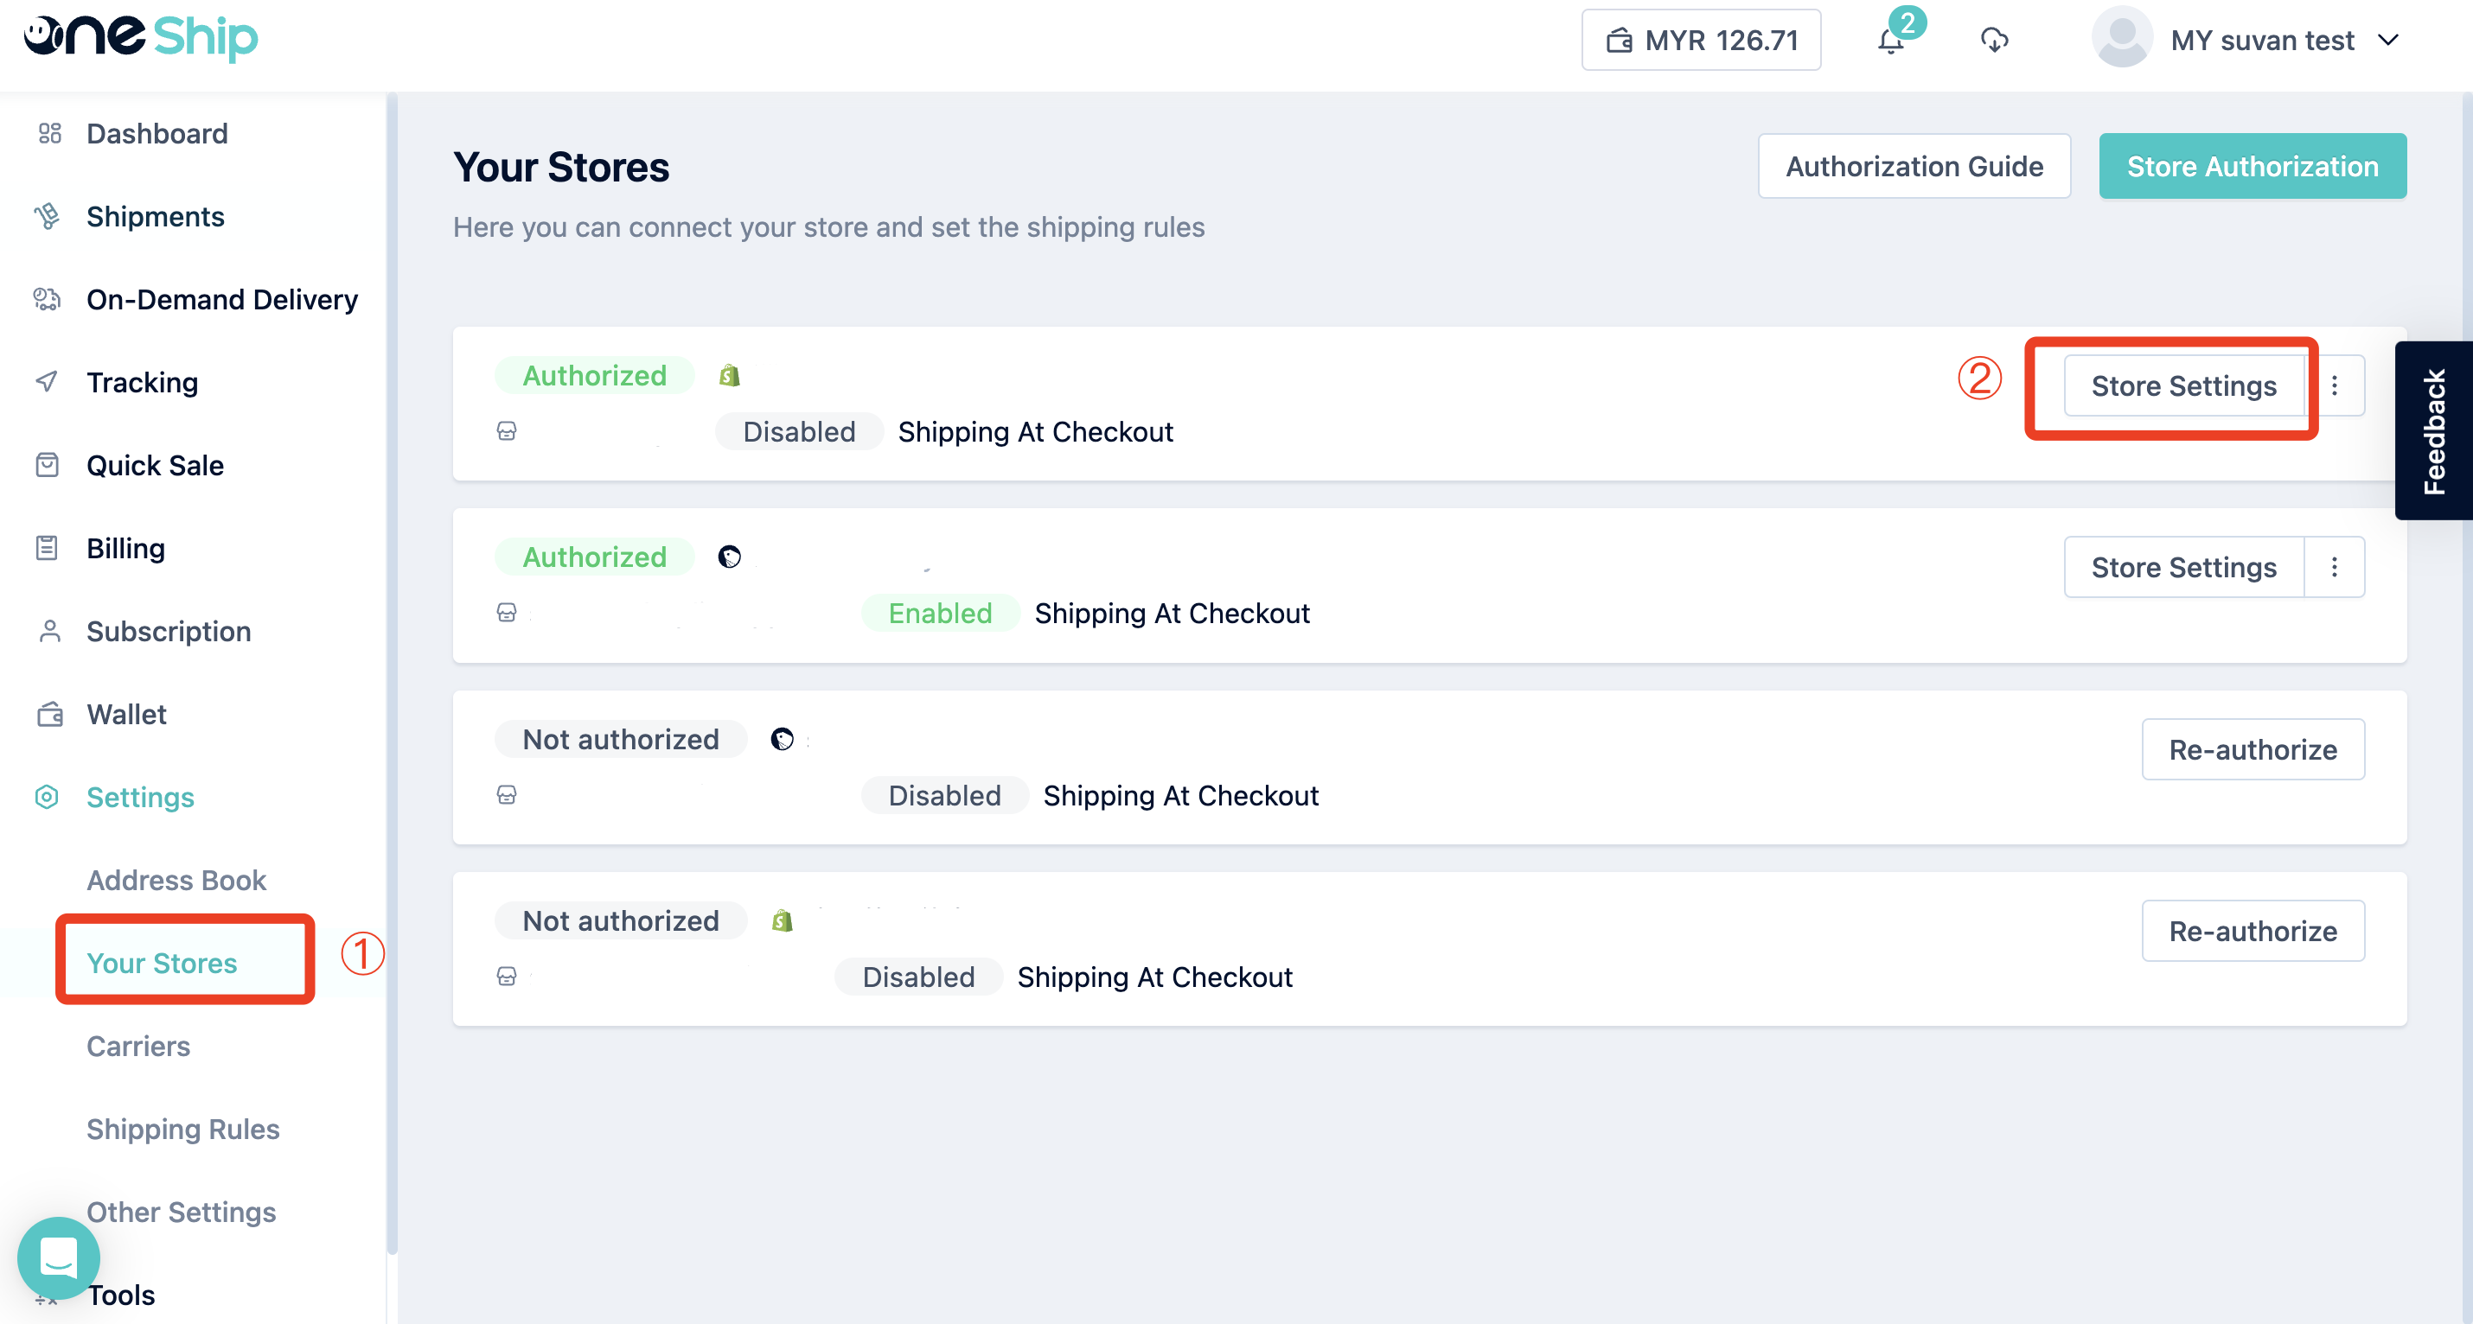Click the notification count badge 2
Screen dimensions: 2473x1324
click(x=1907, y=22)
